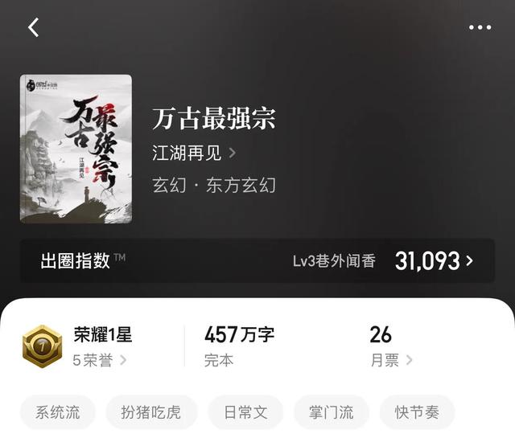
Task: Open the 万古最强宗 book cover thumbnail
Action: click(x=76, y=149)
